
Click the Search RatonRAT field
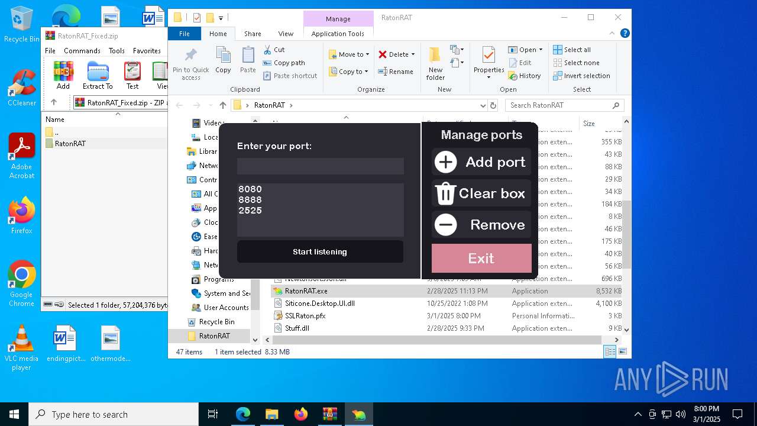click(564, 105)
